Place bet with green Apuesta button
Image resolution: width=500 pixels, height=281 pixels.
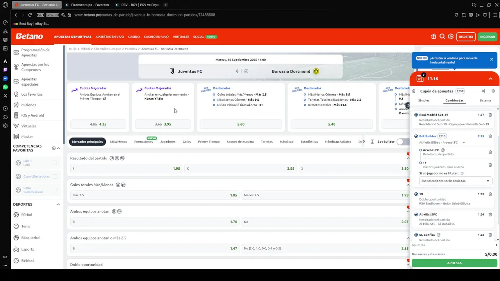[454, 263]
